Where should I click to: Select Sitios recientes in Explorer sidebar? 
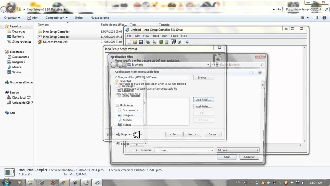pyautogui.click(x=22, y=42)
